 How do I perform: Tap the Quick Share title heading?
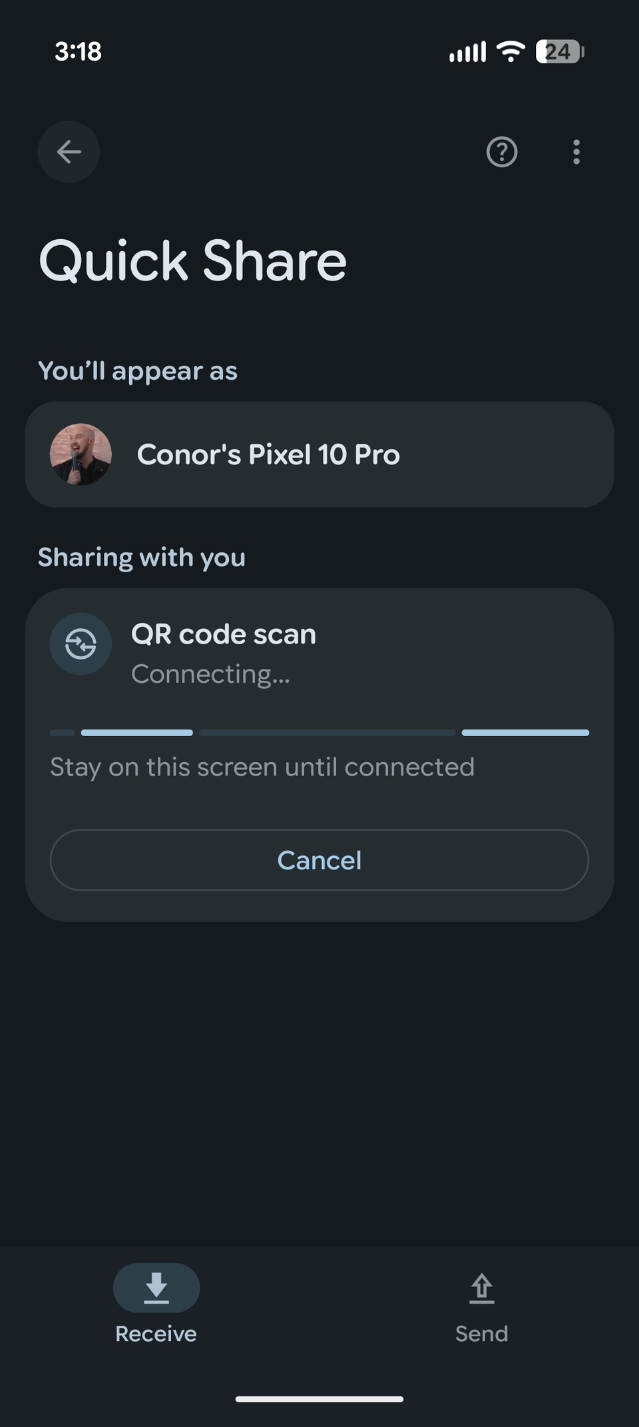coord(193,260)
